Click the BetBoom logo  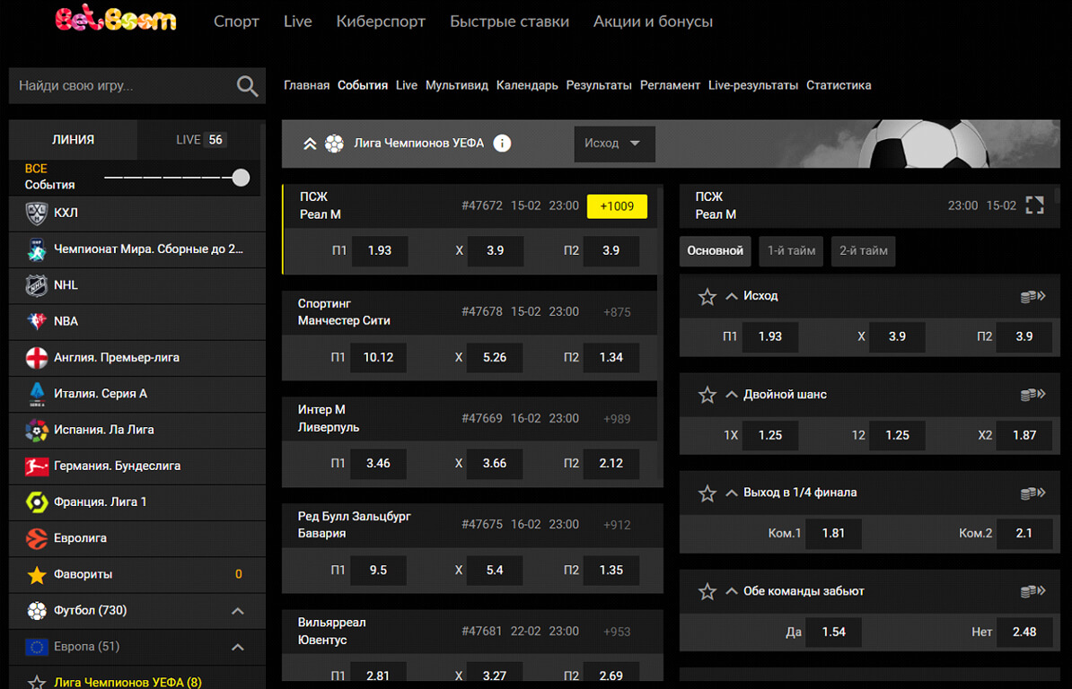pos(116,19)
